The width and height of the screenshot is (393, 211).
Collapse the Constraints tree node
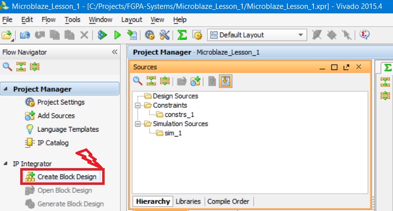(x=137, y=105)
